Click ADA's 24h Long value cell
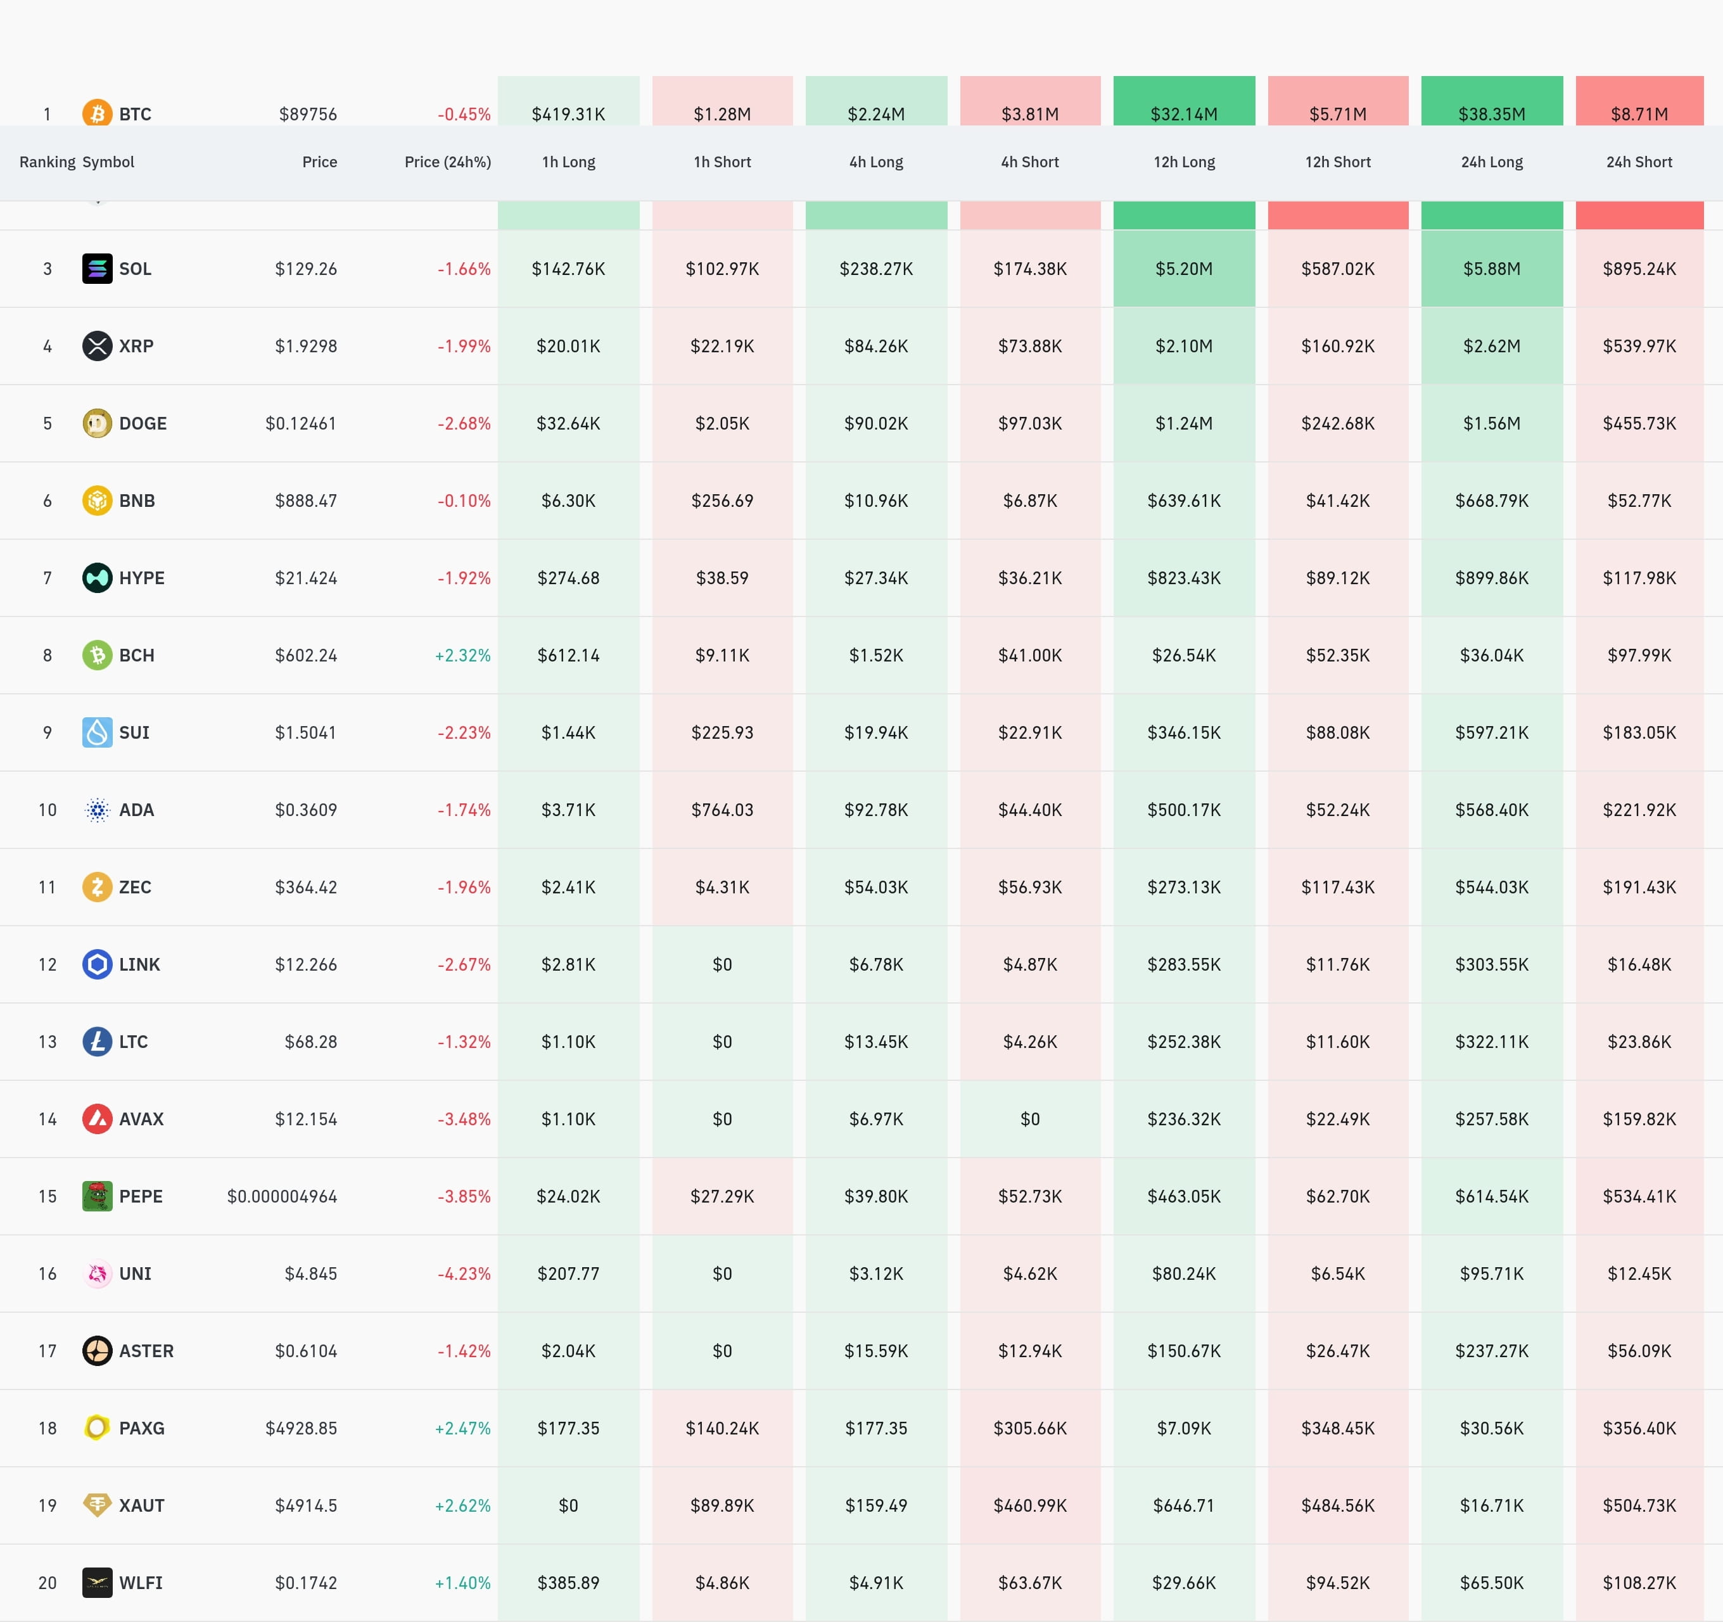This screenshot has height=1622, width=1723. pos(1492,810)
